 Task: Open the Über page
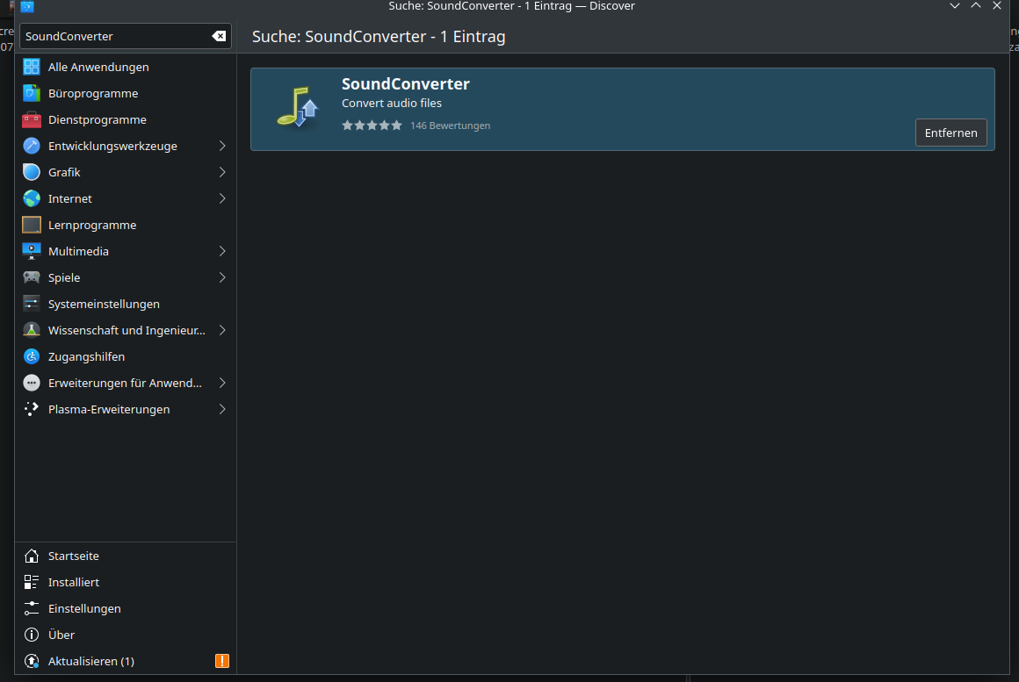coord(126,635)
